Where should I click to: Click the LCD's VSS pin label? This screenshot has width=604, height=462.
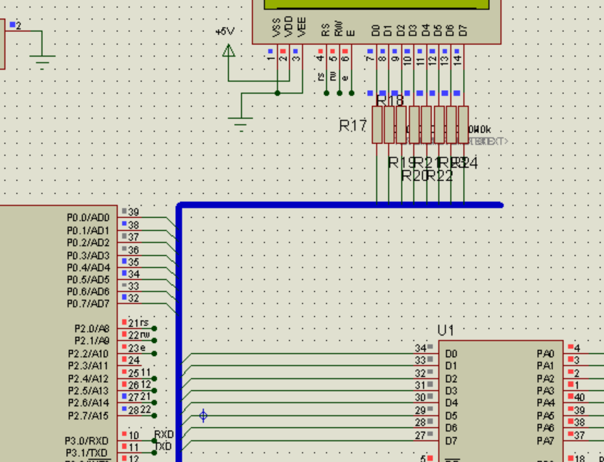[276, 27]
